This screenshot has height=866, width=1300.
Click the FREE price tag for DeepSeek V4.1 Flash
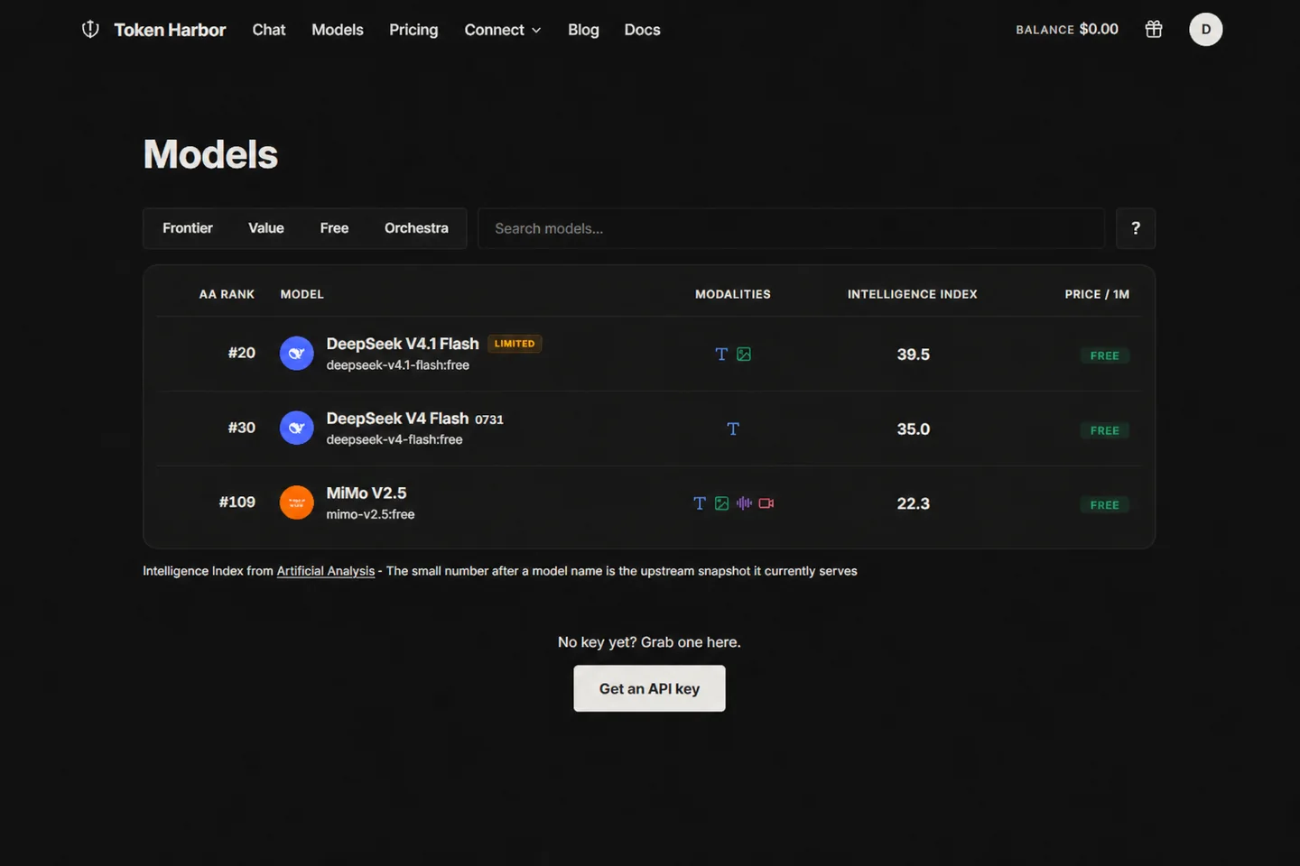click(1105, 355)
